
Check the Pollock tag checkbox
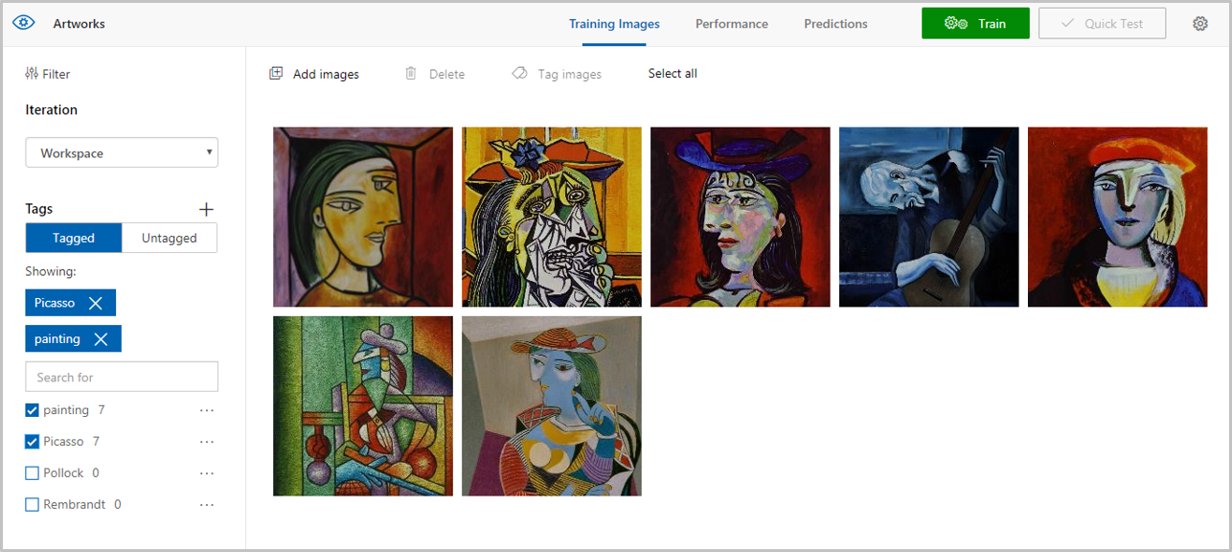(x=32, y=473)
